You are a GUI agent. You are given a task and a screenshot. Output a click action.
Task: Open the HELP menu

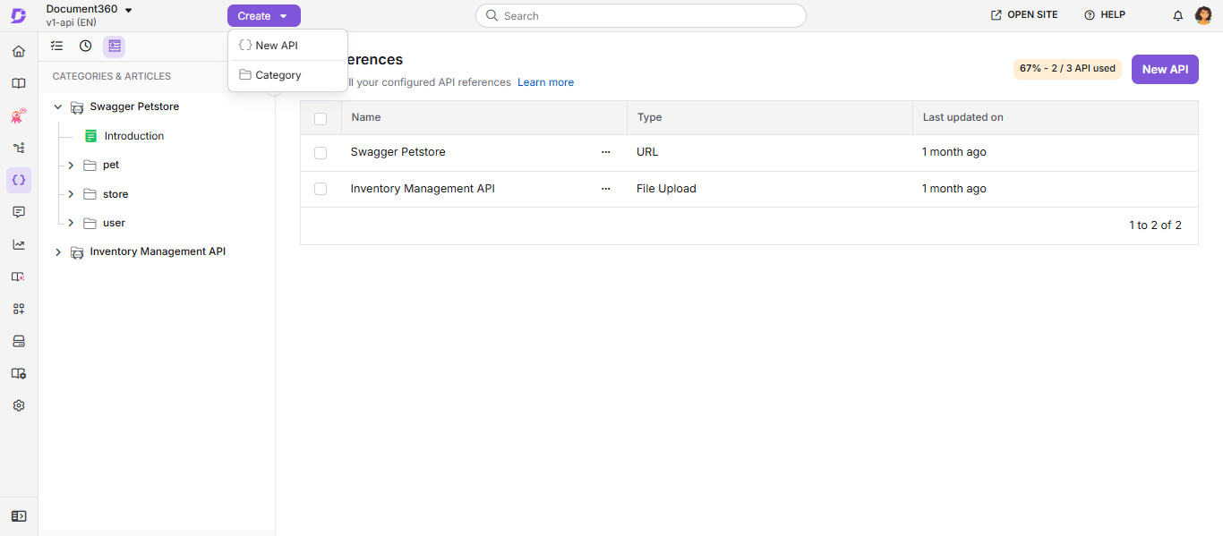1105,15
